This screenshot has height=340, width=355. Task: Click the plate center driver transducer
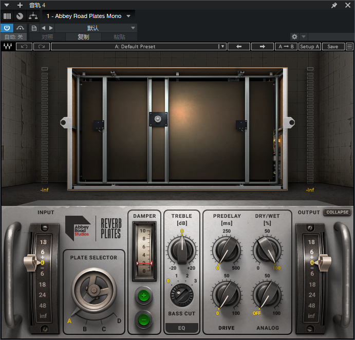[158, 119]
